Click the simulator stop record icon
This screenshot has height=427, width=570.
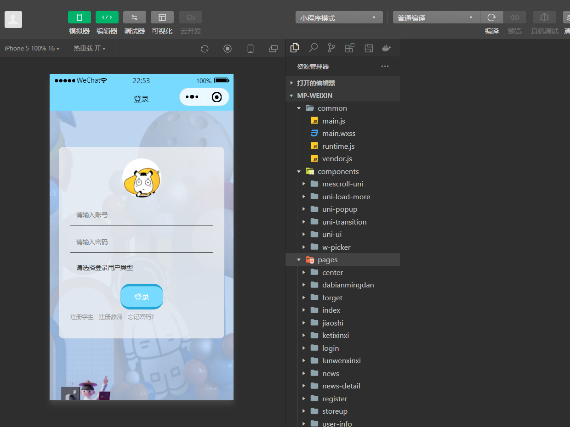coord(228,49)
